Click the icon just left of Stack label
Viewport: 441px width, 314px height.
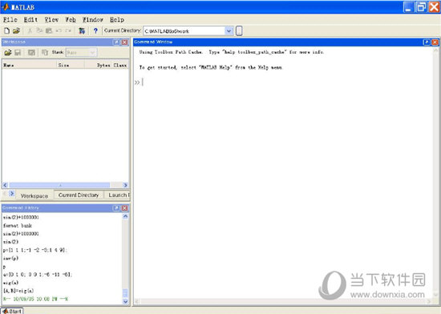click(45, 53)
